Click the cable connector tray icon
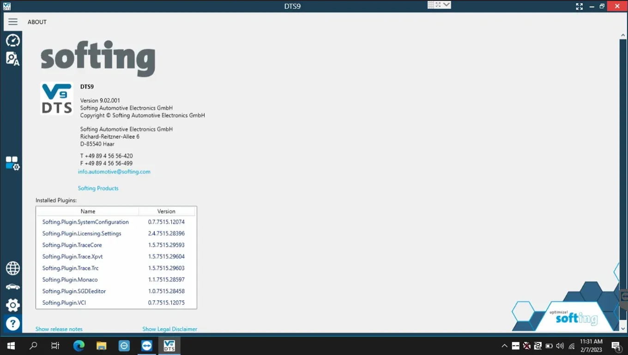Screen dimensions: 628x355 [537, 346]
